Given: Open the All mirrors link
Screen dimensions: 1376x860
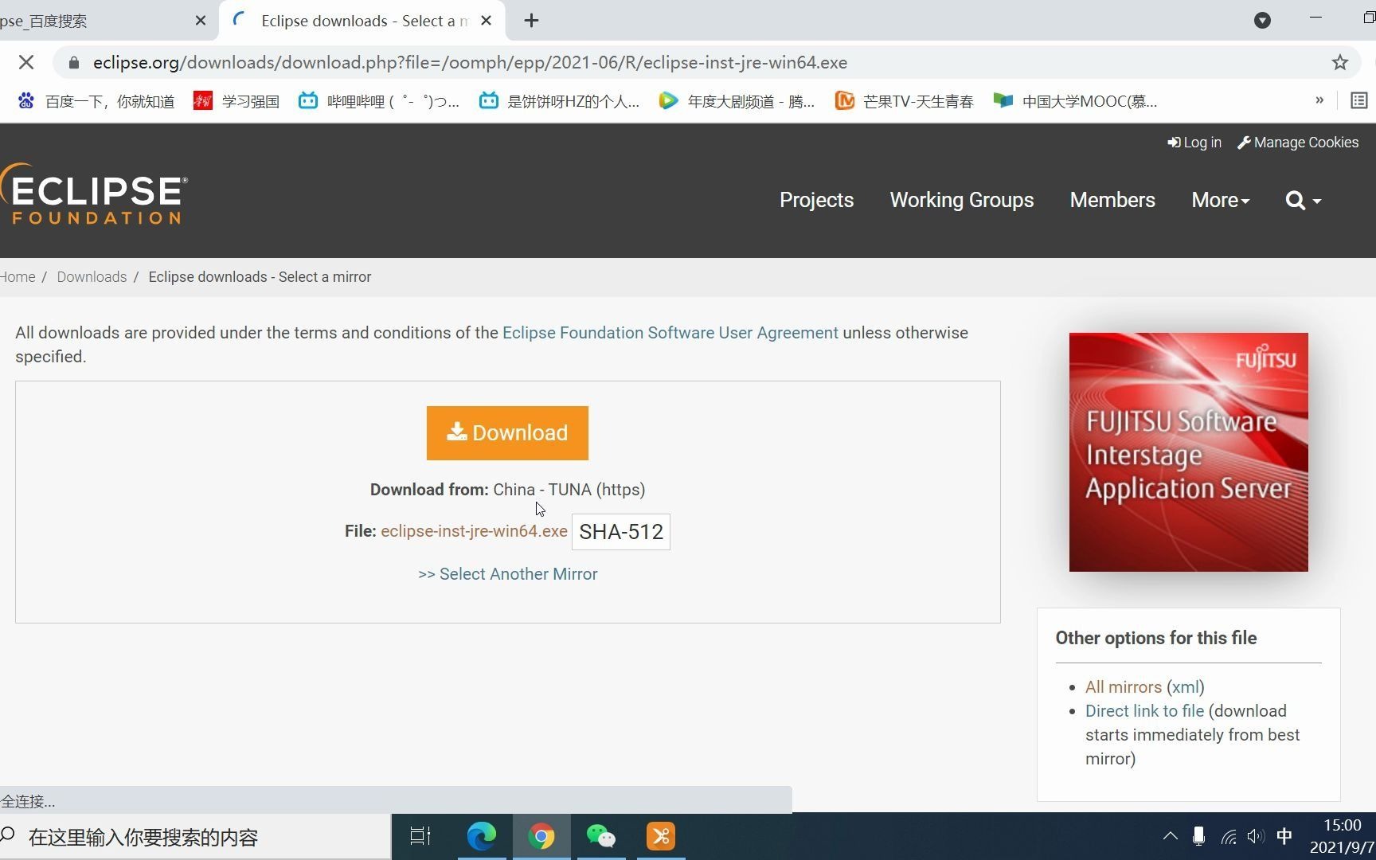Looking at the screenshot, I should pyautogui.click(x=1124, y=687).
